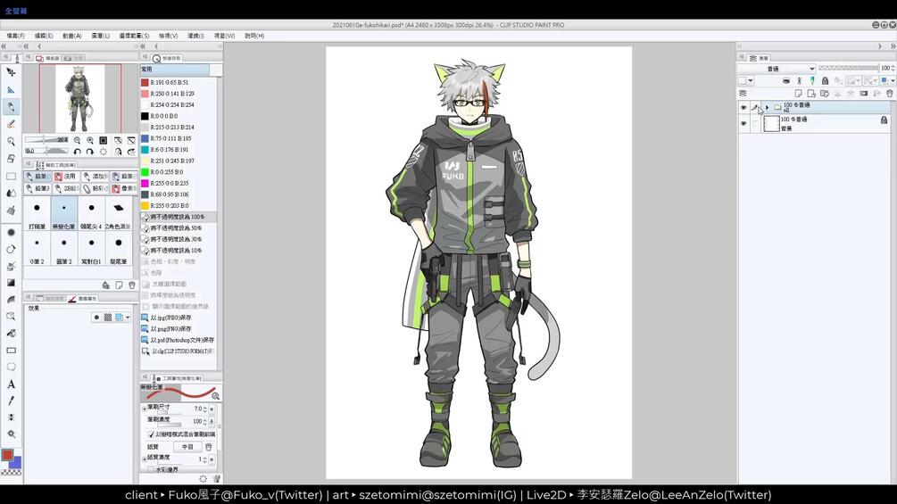This screenshot has width=897, height=504.
Task: Click zoom-in icon in Navigator panel
Action: tap(90, 140)
